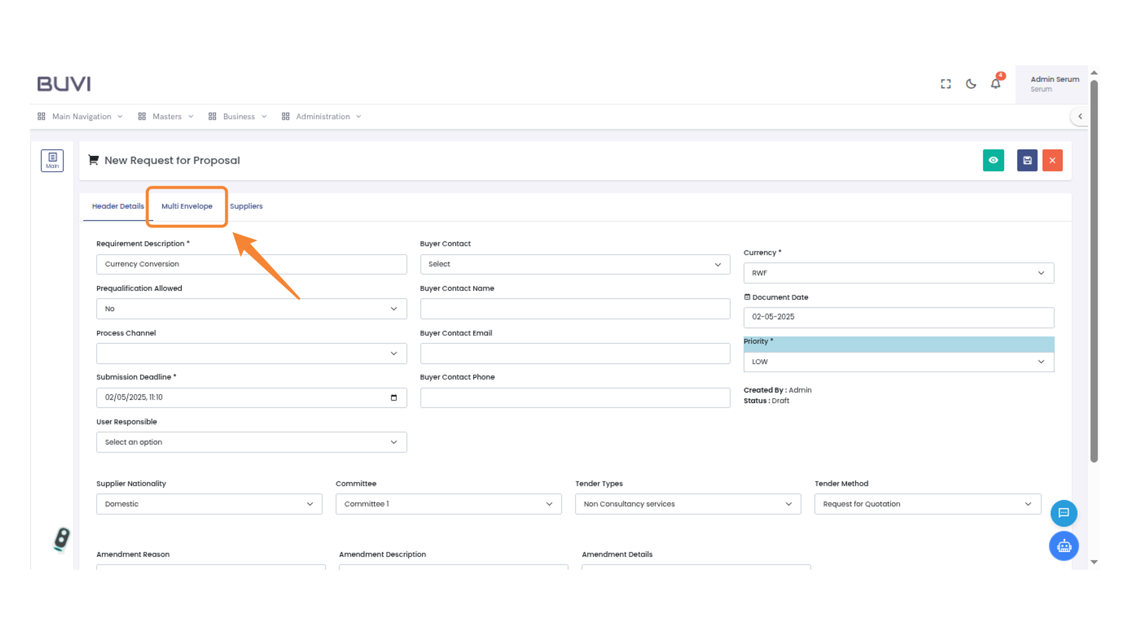The image size is (1130, 635).
Task: Open the Tender Method dropdown
Action: pyautogui.click(x=927, y=504)
